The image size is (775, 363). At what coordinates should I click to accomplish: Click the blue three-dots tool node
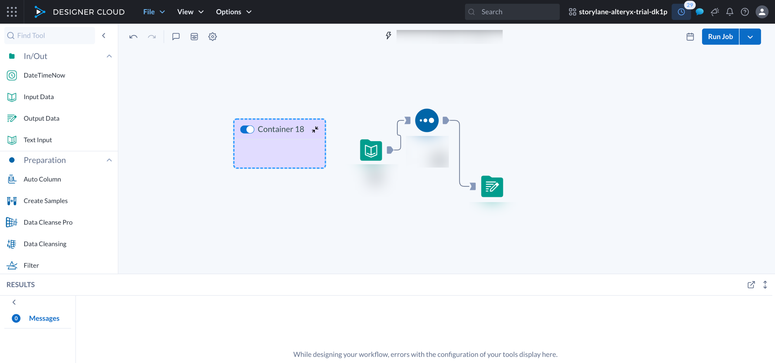(427, 120)
